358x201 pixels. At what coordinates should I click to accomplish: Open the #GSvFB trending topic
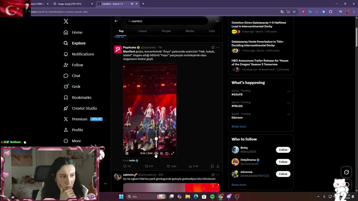[x=237, y=95]
